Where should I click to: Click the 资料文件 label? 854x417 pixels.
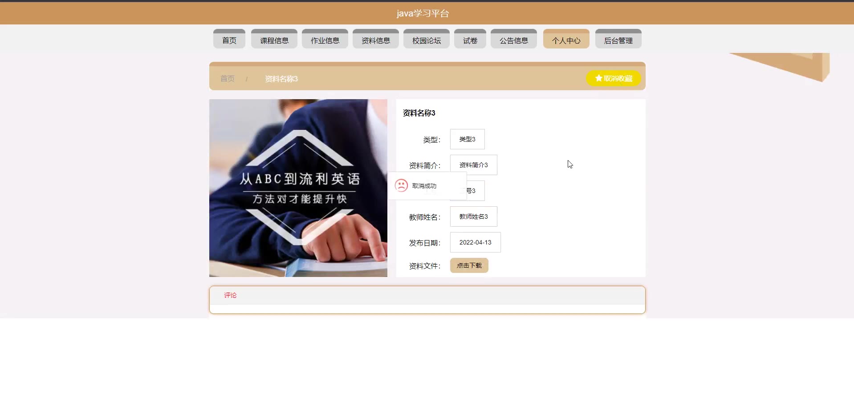pyautogui.click(x=425, y=266)
